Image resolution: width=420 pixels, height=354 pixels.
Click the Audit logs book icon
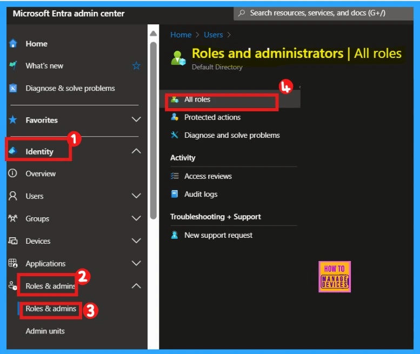coord(175,194)
